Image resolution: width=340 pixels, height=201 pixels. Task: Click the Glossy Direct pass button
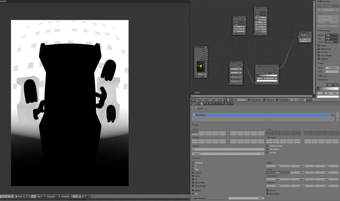tap(278, 172)
